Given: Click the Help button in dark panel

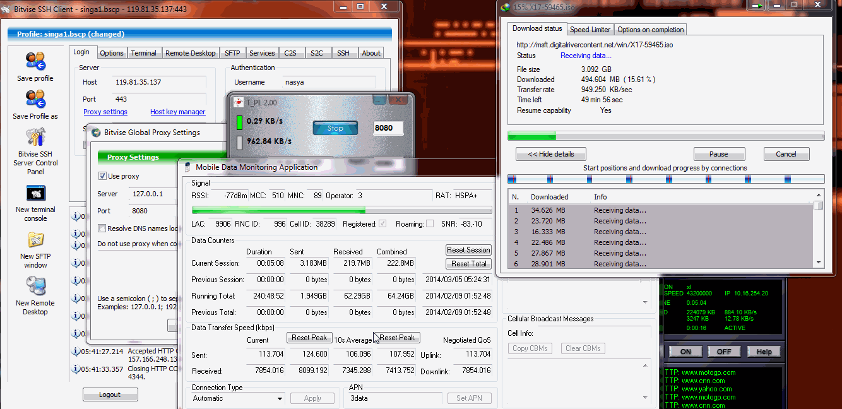Looking at the screenshot, I should point(764,352).
